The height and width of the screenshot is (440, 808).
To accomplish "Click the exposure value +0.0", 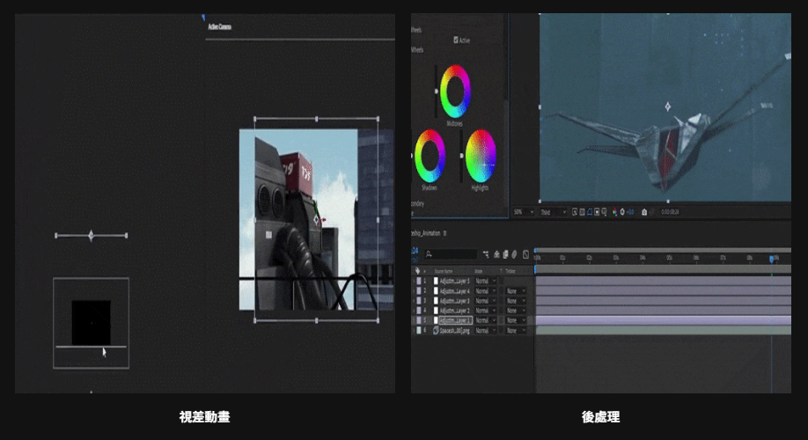I will point(630,212).
